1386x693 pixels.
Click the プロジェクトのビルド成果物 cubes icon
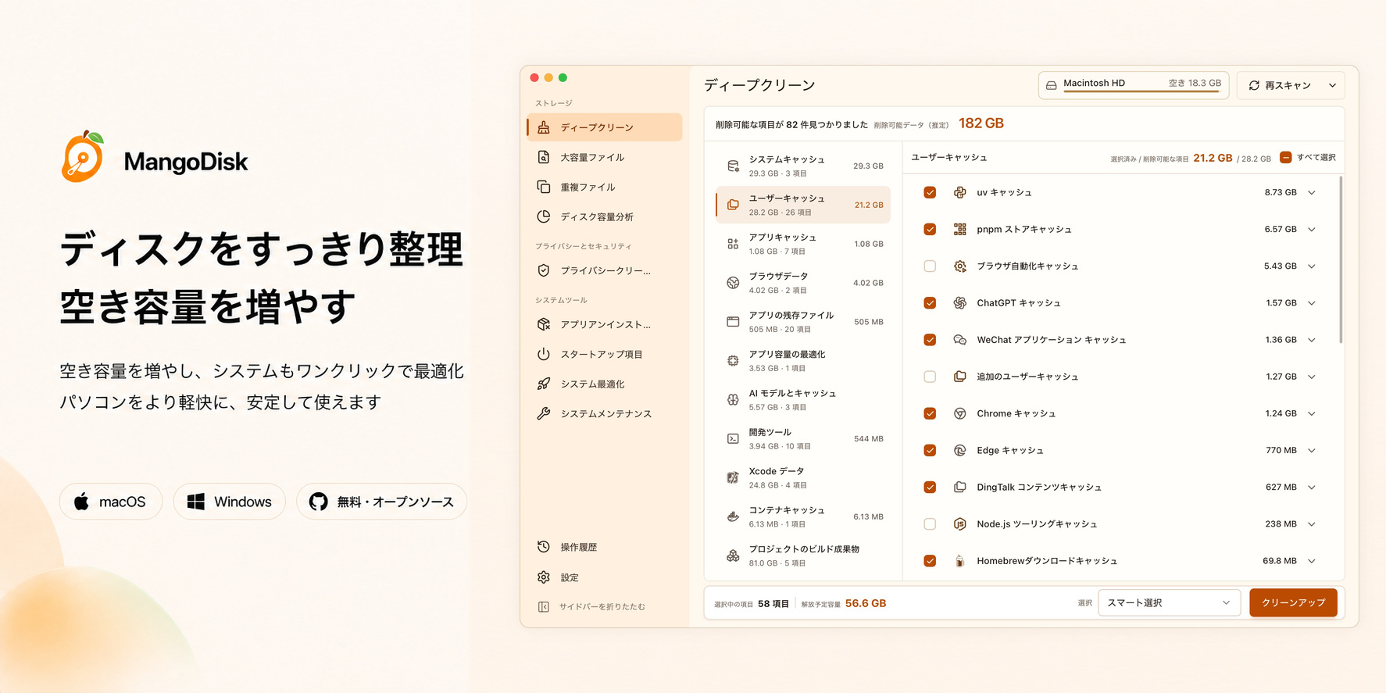(x=733, y=555)
